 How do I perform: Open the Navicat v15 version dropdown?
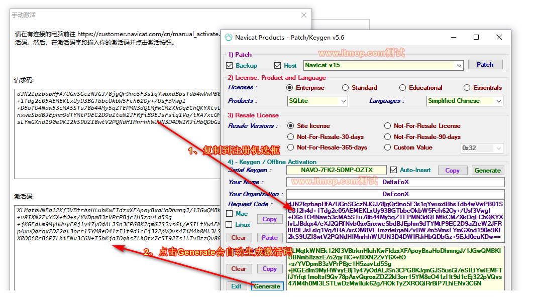[459, 66]
